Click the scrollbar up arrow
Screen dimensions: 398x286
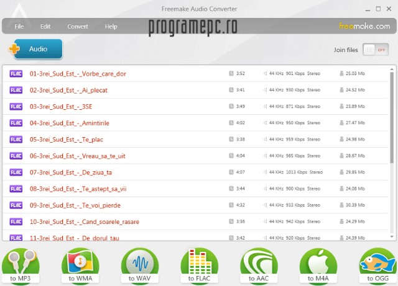point(392,69)
